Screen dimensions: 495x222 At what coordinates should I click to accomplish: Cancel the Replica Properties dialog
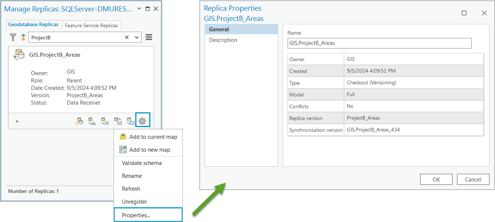point(473,179)
